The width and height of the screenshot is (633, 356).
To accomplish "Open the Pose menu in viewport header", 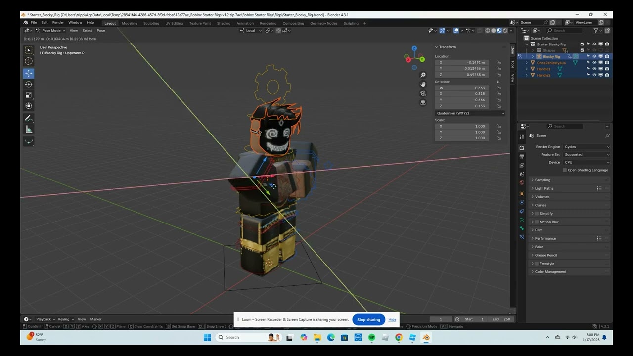I will [101, 31].
